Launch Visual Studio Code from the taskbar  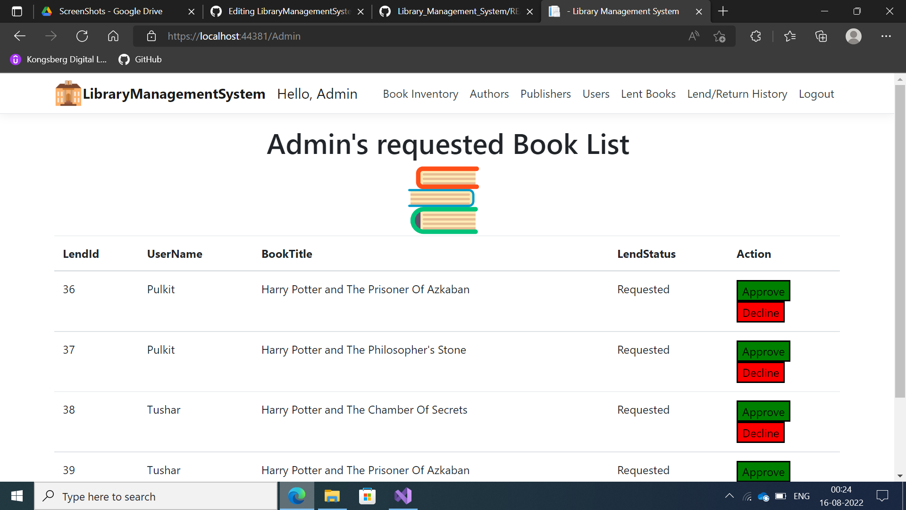tap(403, 496)
